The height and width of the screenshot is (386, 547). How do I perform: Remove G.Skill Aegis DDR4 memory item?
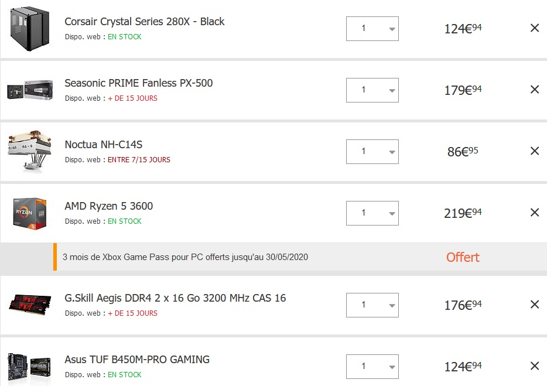[535, 305]
